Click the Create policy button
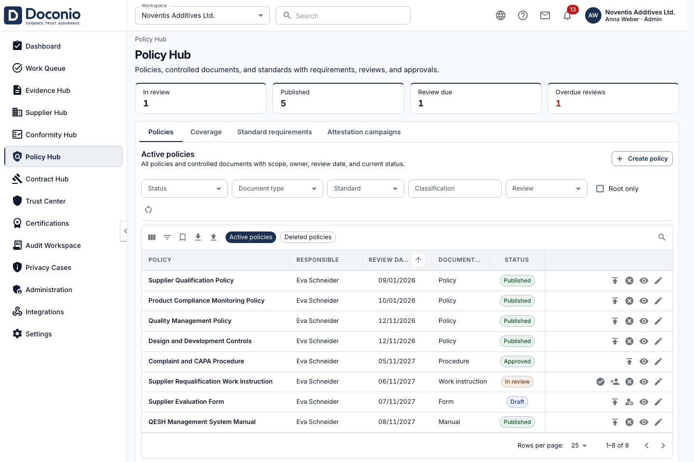This screenshot has height=462, width=694. [642, 159]
